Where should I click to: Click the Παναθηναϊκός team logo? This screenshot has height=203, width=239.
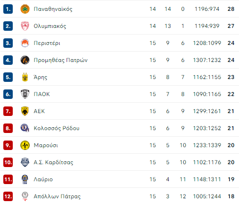coord(25,9)
